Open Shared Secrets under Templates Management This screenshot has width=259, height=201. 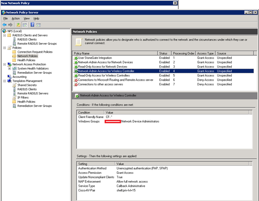(27, 85)
